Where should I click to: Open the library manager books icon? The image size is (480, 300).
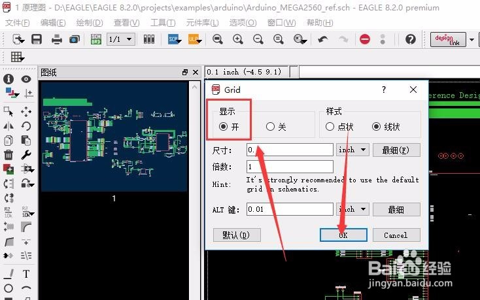[x=149, y=39]
